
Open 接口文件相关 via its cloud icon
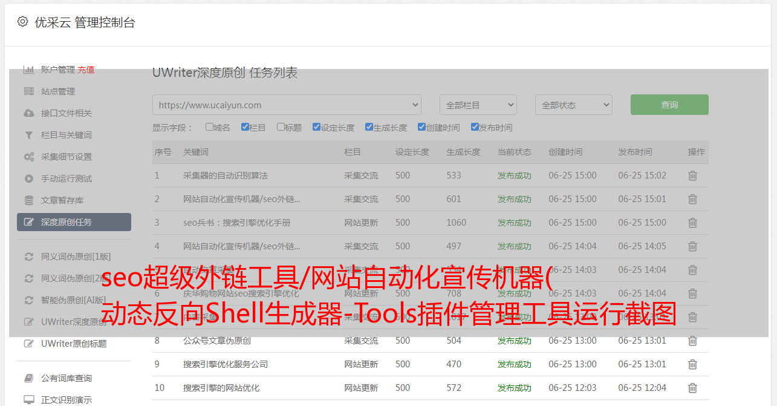pos(28,113)
